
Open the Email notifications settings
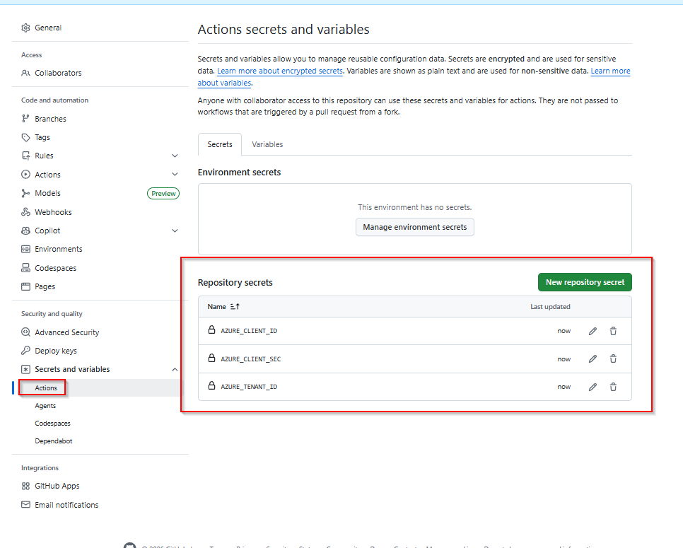(x=66, y=505)
